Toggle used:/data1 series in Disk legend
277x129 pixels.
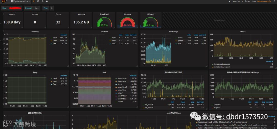(122, 96)
